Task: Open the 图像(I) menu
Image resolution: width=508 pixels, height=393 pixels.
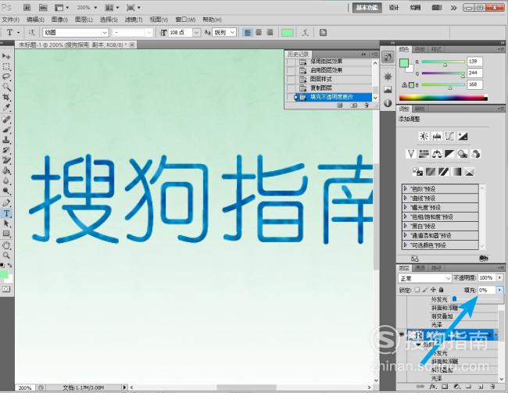Action: coord(59,20)
